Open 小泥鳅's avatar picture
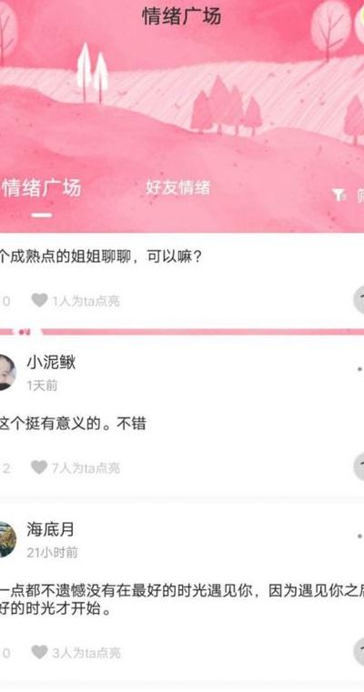The image size is (364, 692). 7,373
